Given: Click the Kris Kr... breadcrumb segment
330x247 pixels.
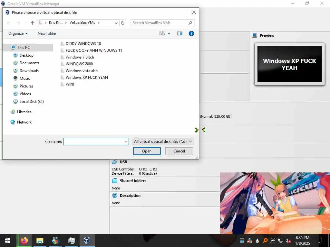Looking at the screenshot, I should (55, 23).
